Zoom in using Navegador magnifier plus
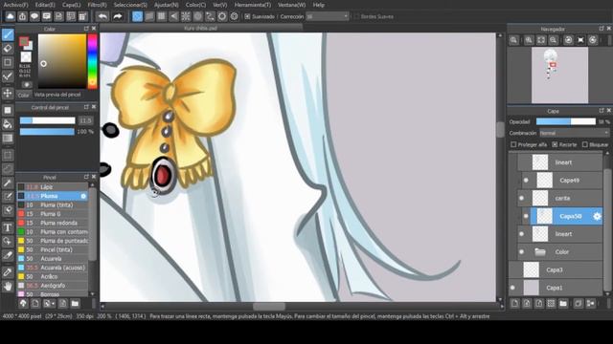 click(x=529, y=40)
